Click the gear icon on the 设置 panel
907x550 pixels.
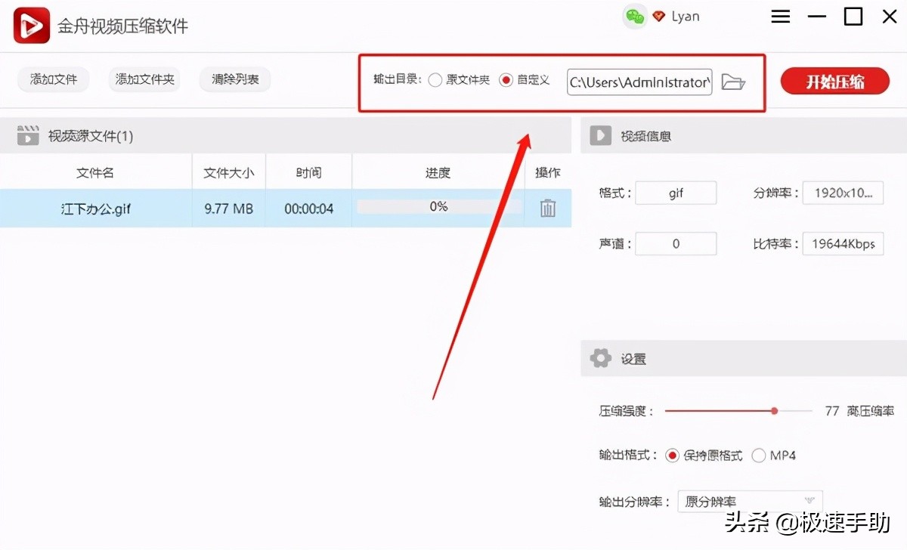point(599,358)
